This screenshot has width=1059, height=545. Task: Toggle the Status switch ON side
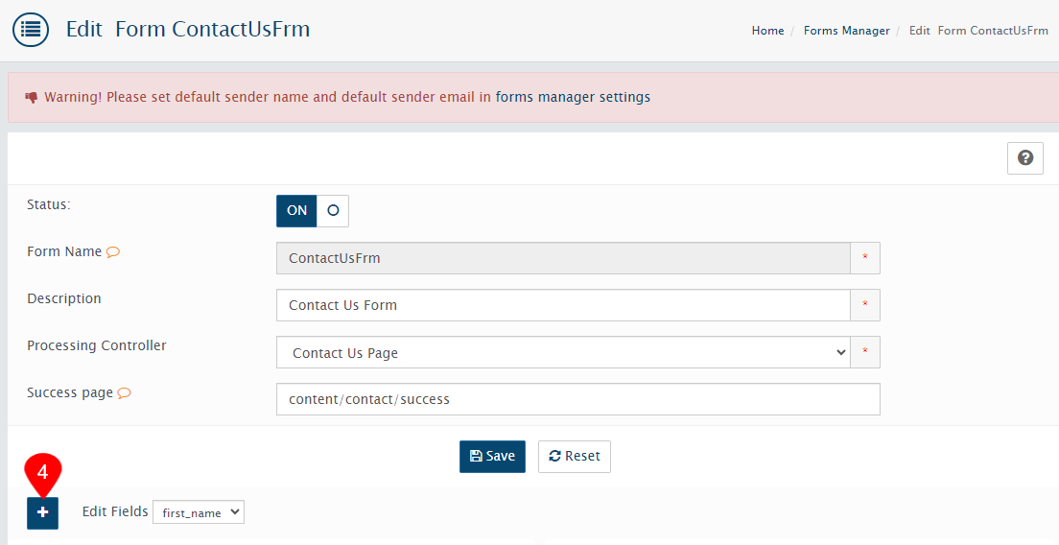coord(296,211)
